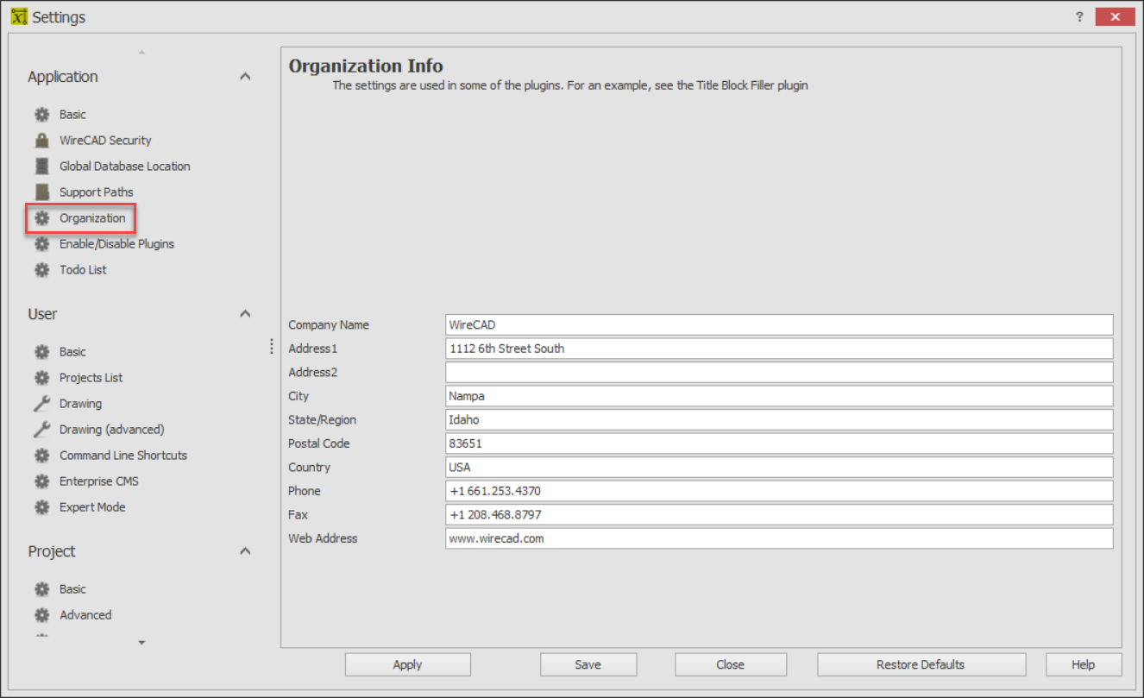Click the Country field
Viewport: 1144px width, 698px height.
(779, 468)
